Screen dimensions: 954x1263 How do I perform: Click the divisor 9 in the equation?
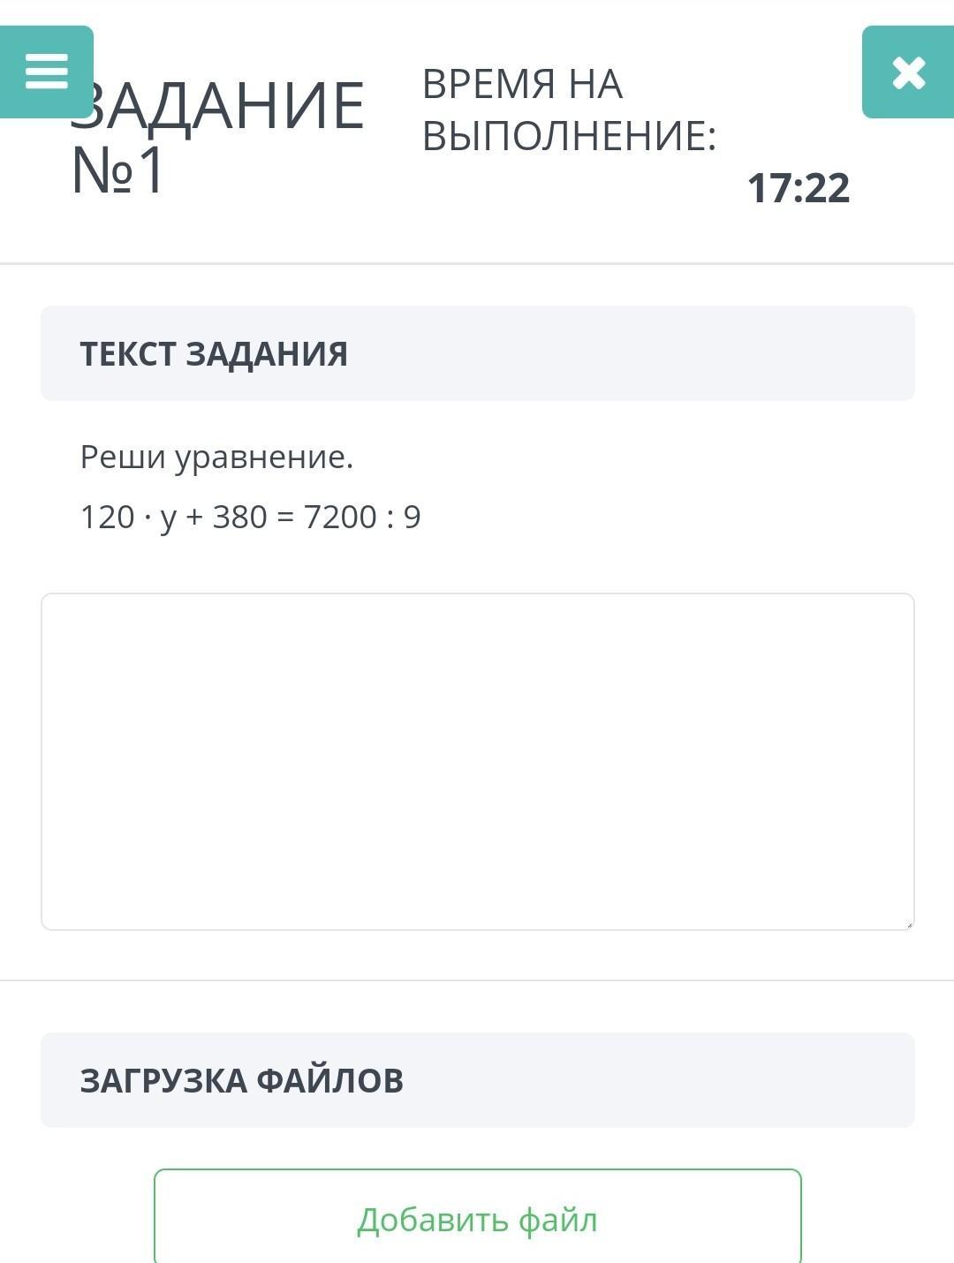(x=413, y=518)
